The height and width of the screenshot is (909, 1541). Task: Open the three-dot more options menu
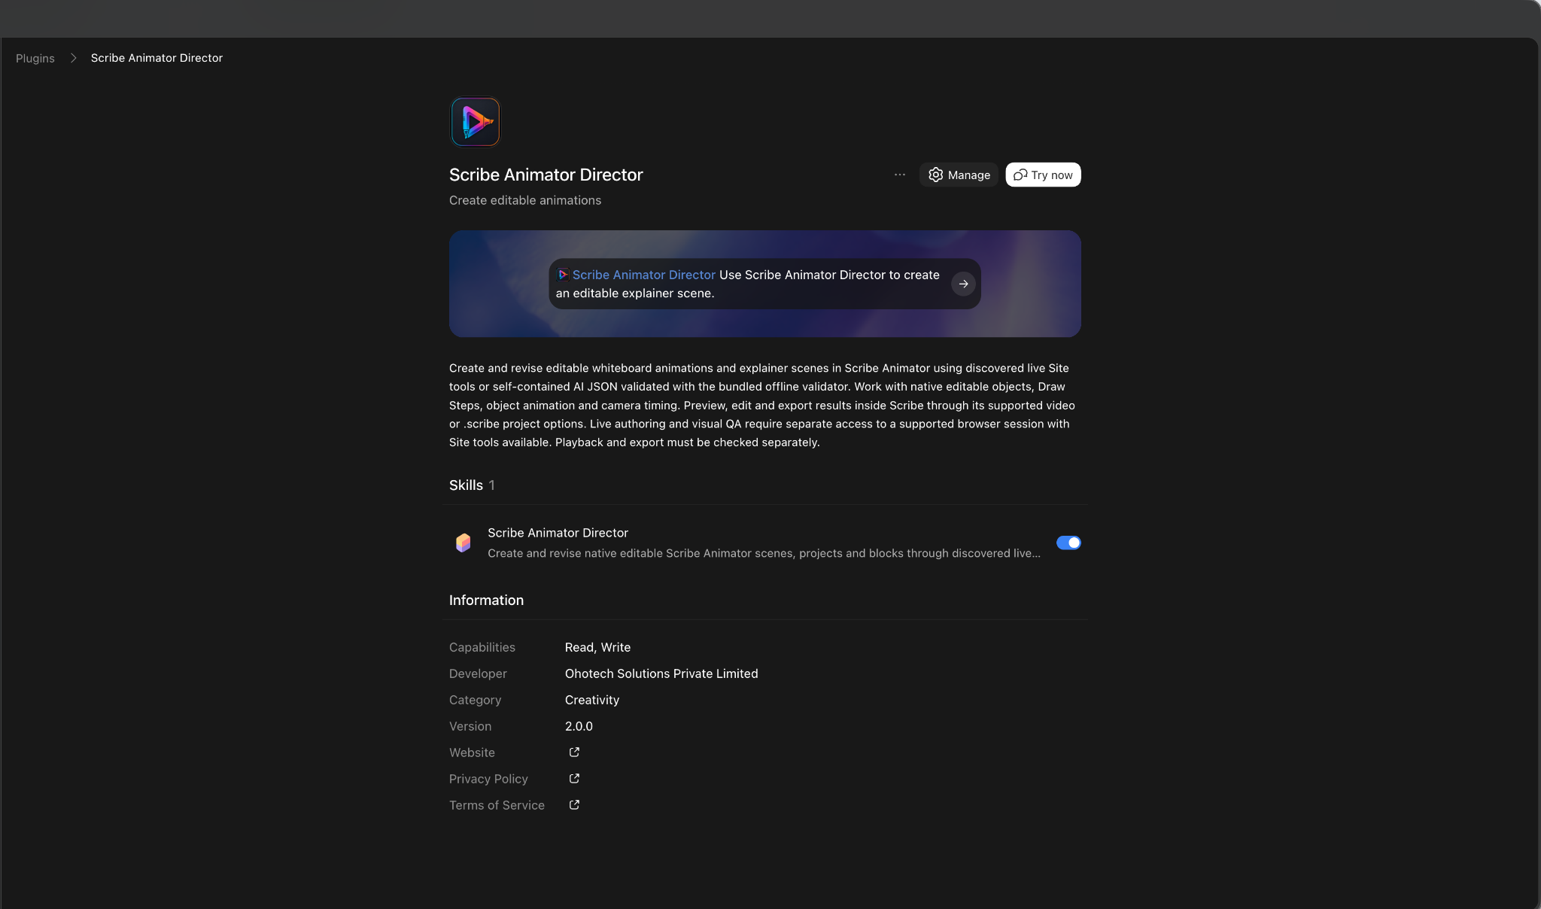click(x=900, y=175)
